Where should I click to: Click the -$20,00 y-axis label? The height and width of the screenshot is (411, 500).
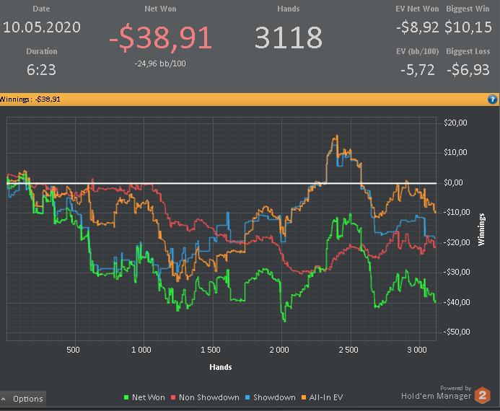pos(456,242)
